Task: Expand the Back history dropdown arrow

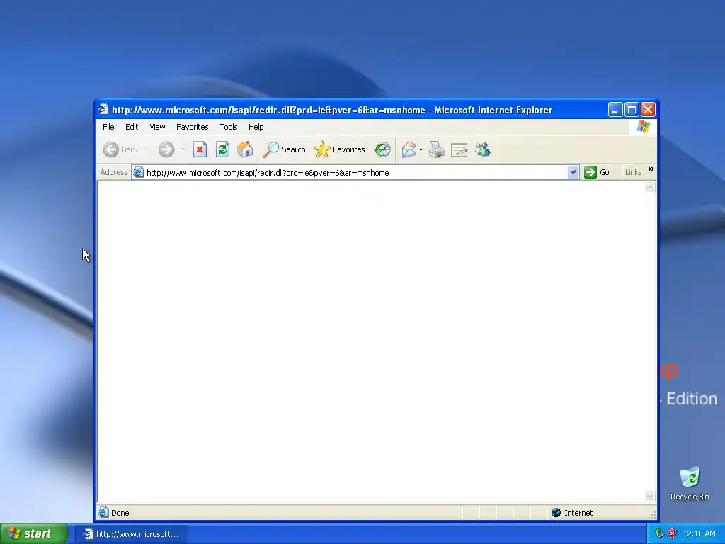Action: 147,149
